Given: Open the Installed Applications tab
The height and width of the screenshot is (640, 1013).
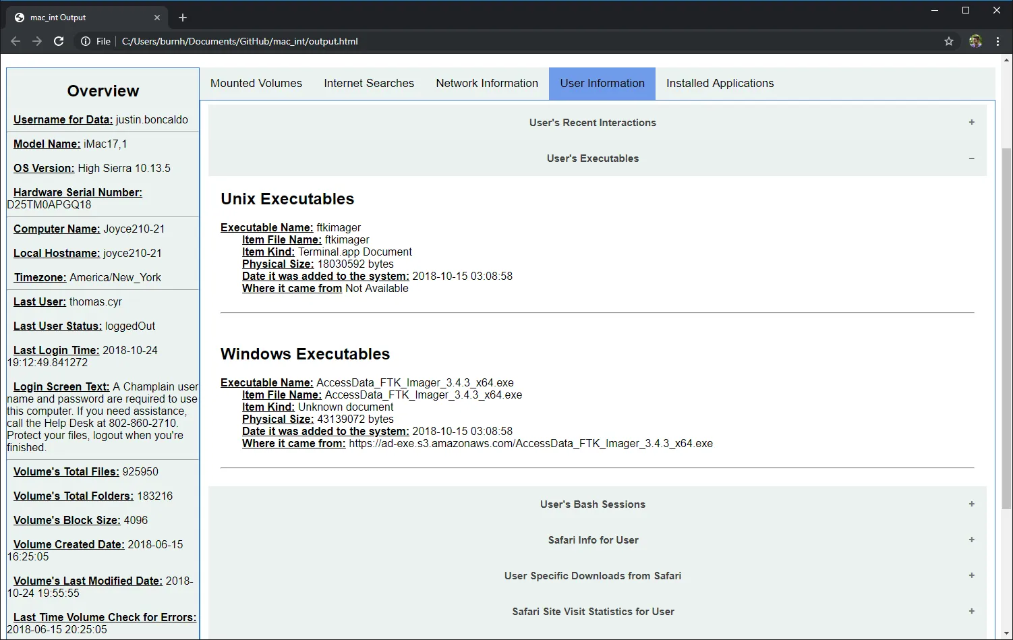Looking at the screenshot, I should [x=720, y=84].
